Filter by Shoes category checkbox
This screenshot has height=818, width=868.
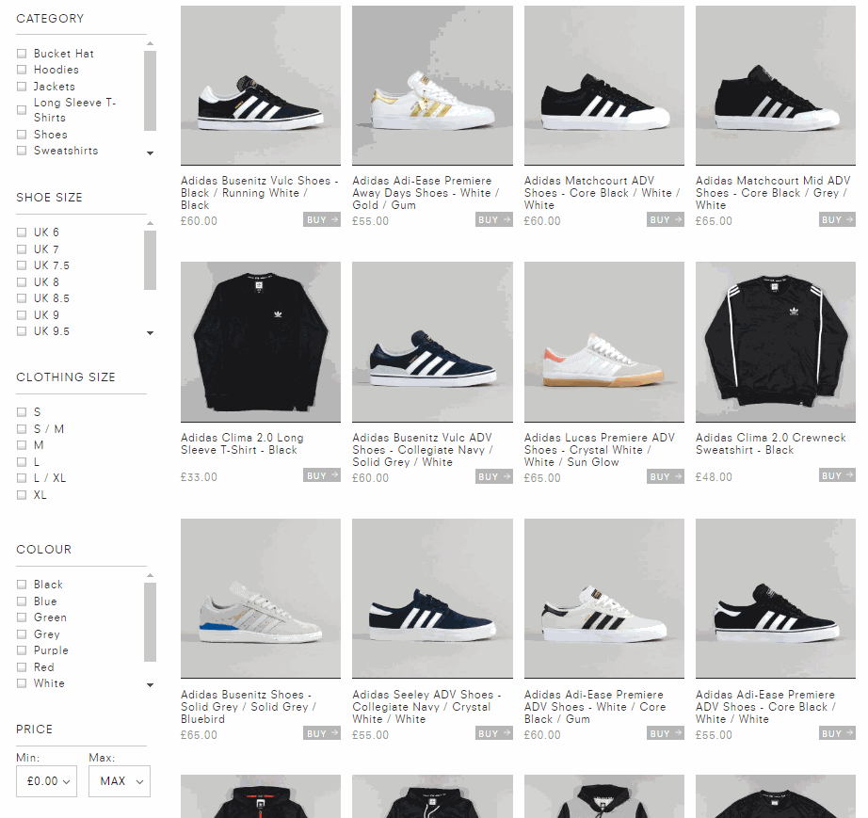tap(22, 135)
